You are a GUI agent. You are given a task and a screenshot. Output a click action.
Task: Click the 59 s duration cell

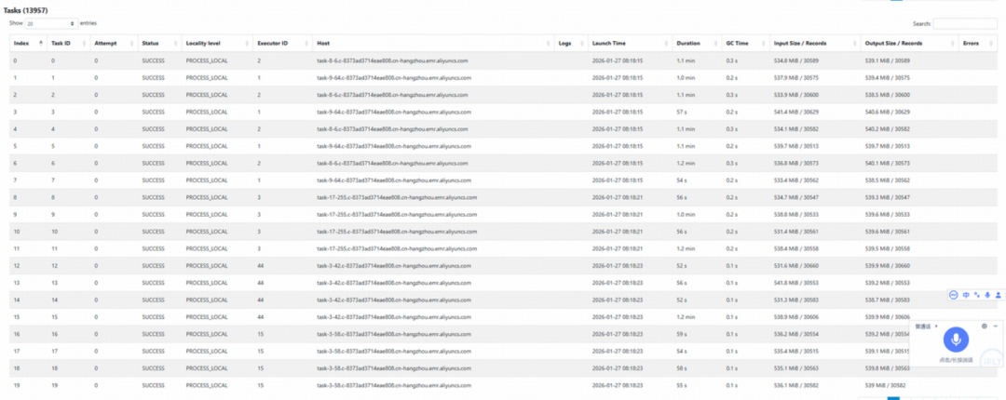pos(682,334)
